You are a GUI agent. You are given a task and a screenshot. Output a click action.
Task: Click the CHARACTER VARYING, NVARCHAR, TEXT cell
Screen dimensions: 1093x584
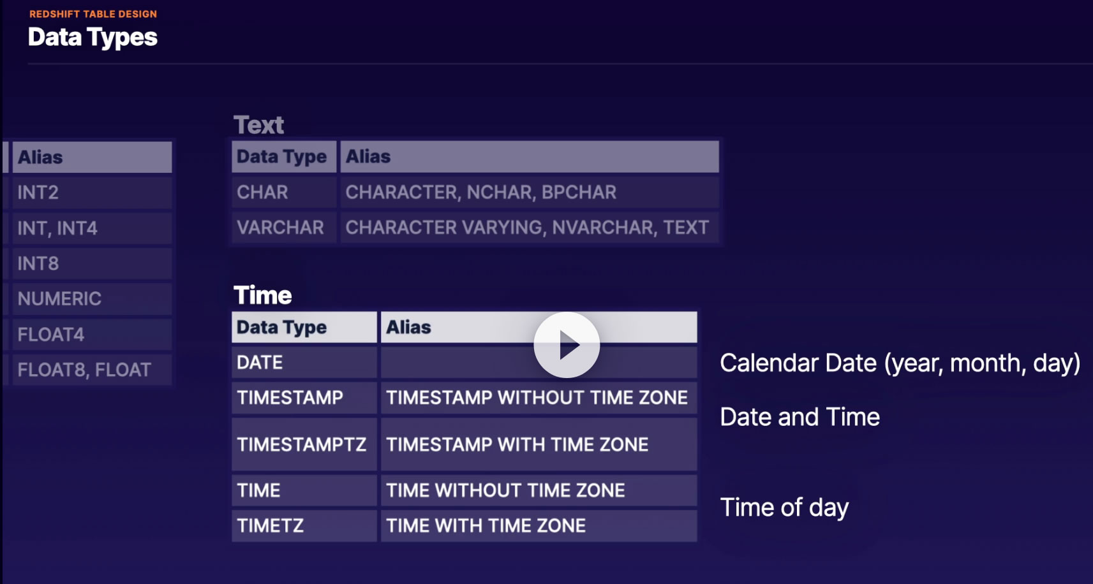[x=527, y=227]
